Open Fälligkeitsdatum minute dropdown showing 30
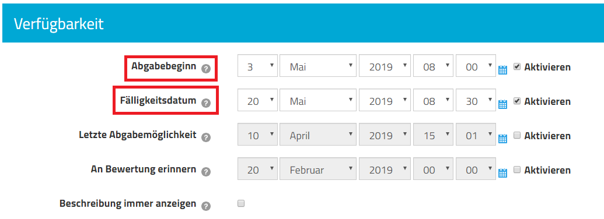604x219 pixels. (476, 100)
